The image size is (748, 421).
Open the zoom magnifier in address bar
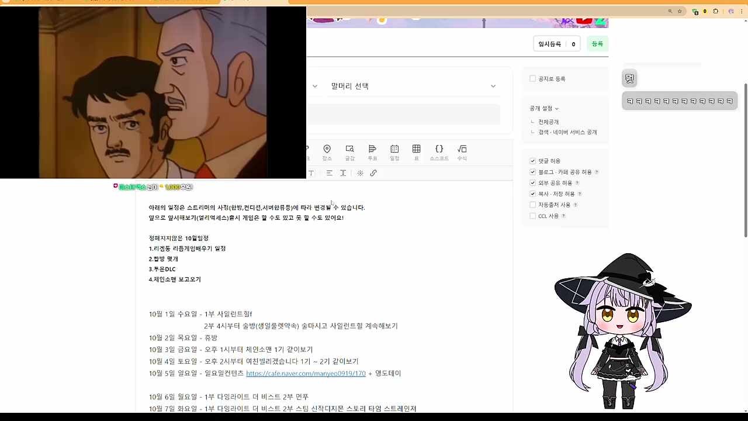pyautogui.click(x=670, y=11)
